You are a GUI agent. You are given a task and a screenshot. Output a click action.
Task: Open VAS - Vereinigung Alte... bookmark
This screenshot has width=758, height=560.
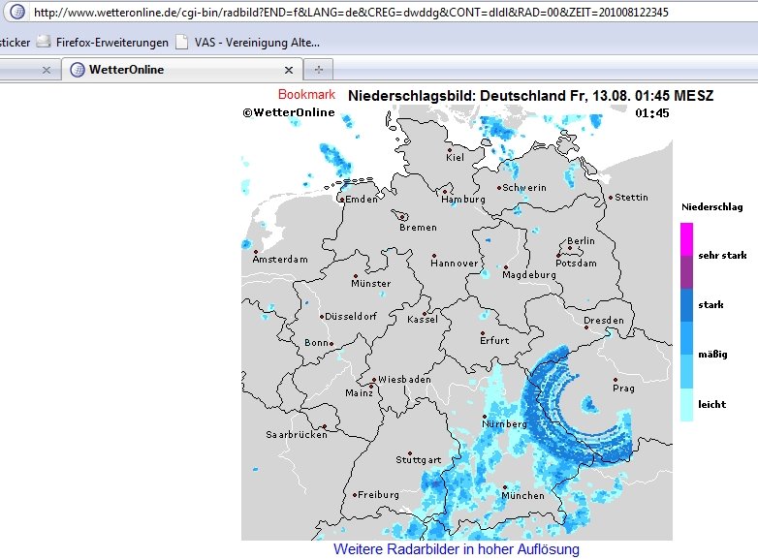256,43
